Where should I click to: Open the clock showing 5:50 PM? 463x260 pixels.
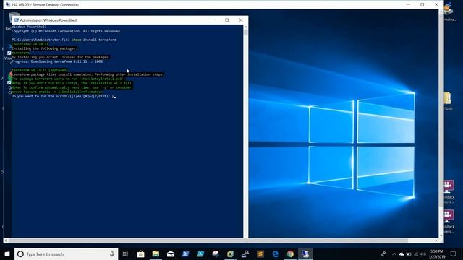click(x=437, y=253)
